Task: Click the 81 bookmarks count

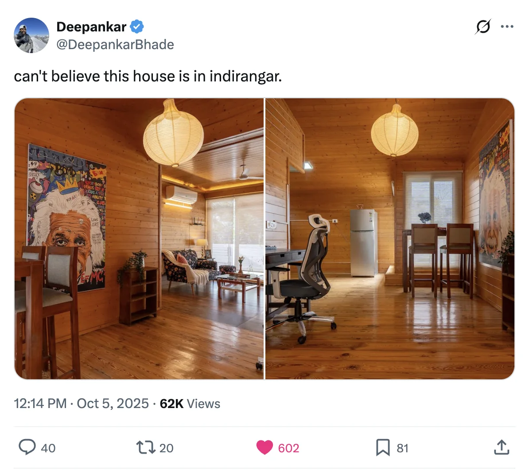Action: 402,448
